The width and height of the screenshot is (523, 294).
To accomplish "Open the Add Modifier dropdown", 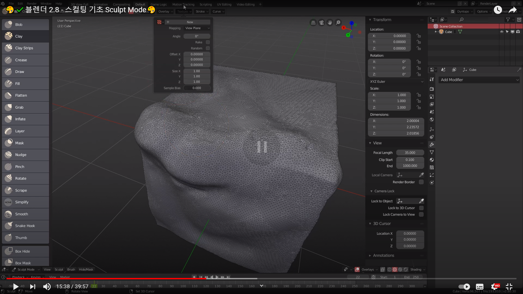I will point(479,80).
